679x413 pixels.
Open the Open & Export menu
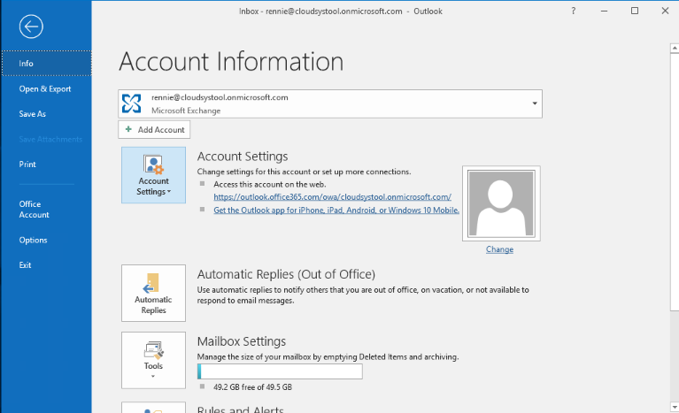point(46,88)
